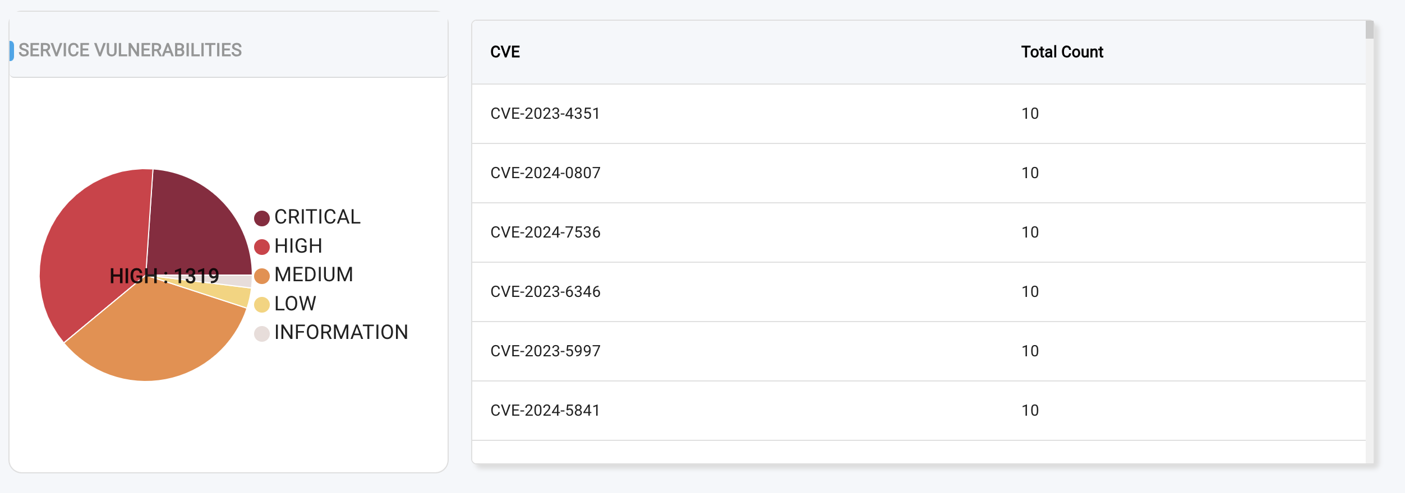The image size is (1405, 493).
Task: Open the CVE-2024-7536 entry
Action: [545, 232]
